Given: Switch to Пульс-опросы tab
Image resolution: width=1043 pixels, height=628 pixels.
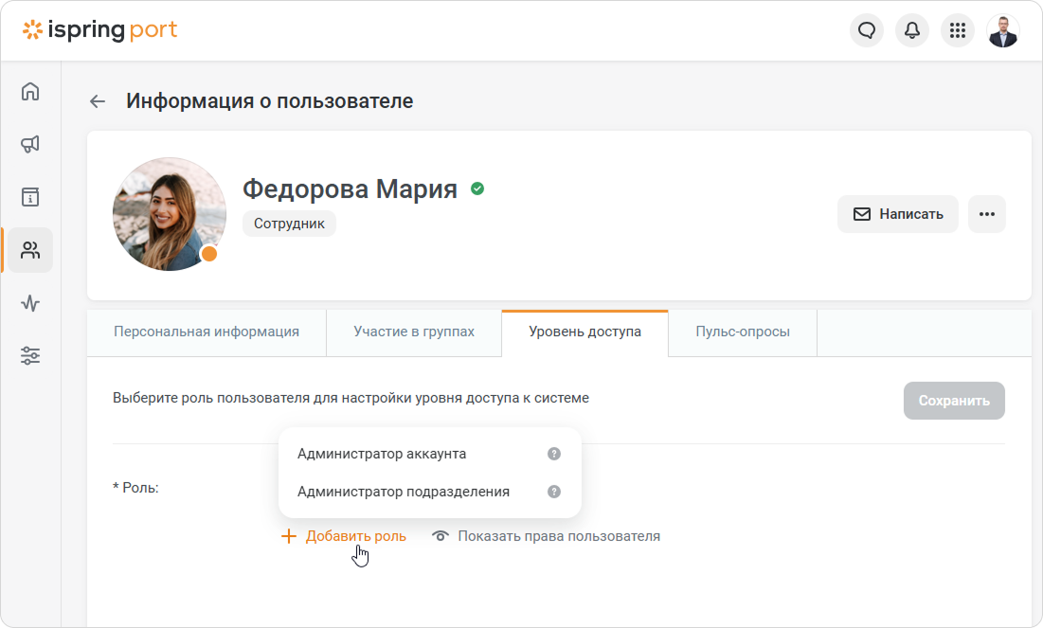Looking at the screenshot, I should [x=743, y=332].
